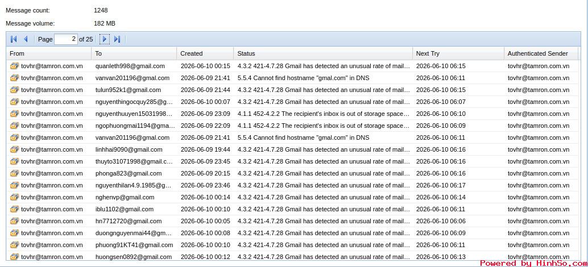This screenshot has height=267, width=588.
Task: Click mail icon for tulun952k1@gmail.com row
Action: (14, 90)
